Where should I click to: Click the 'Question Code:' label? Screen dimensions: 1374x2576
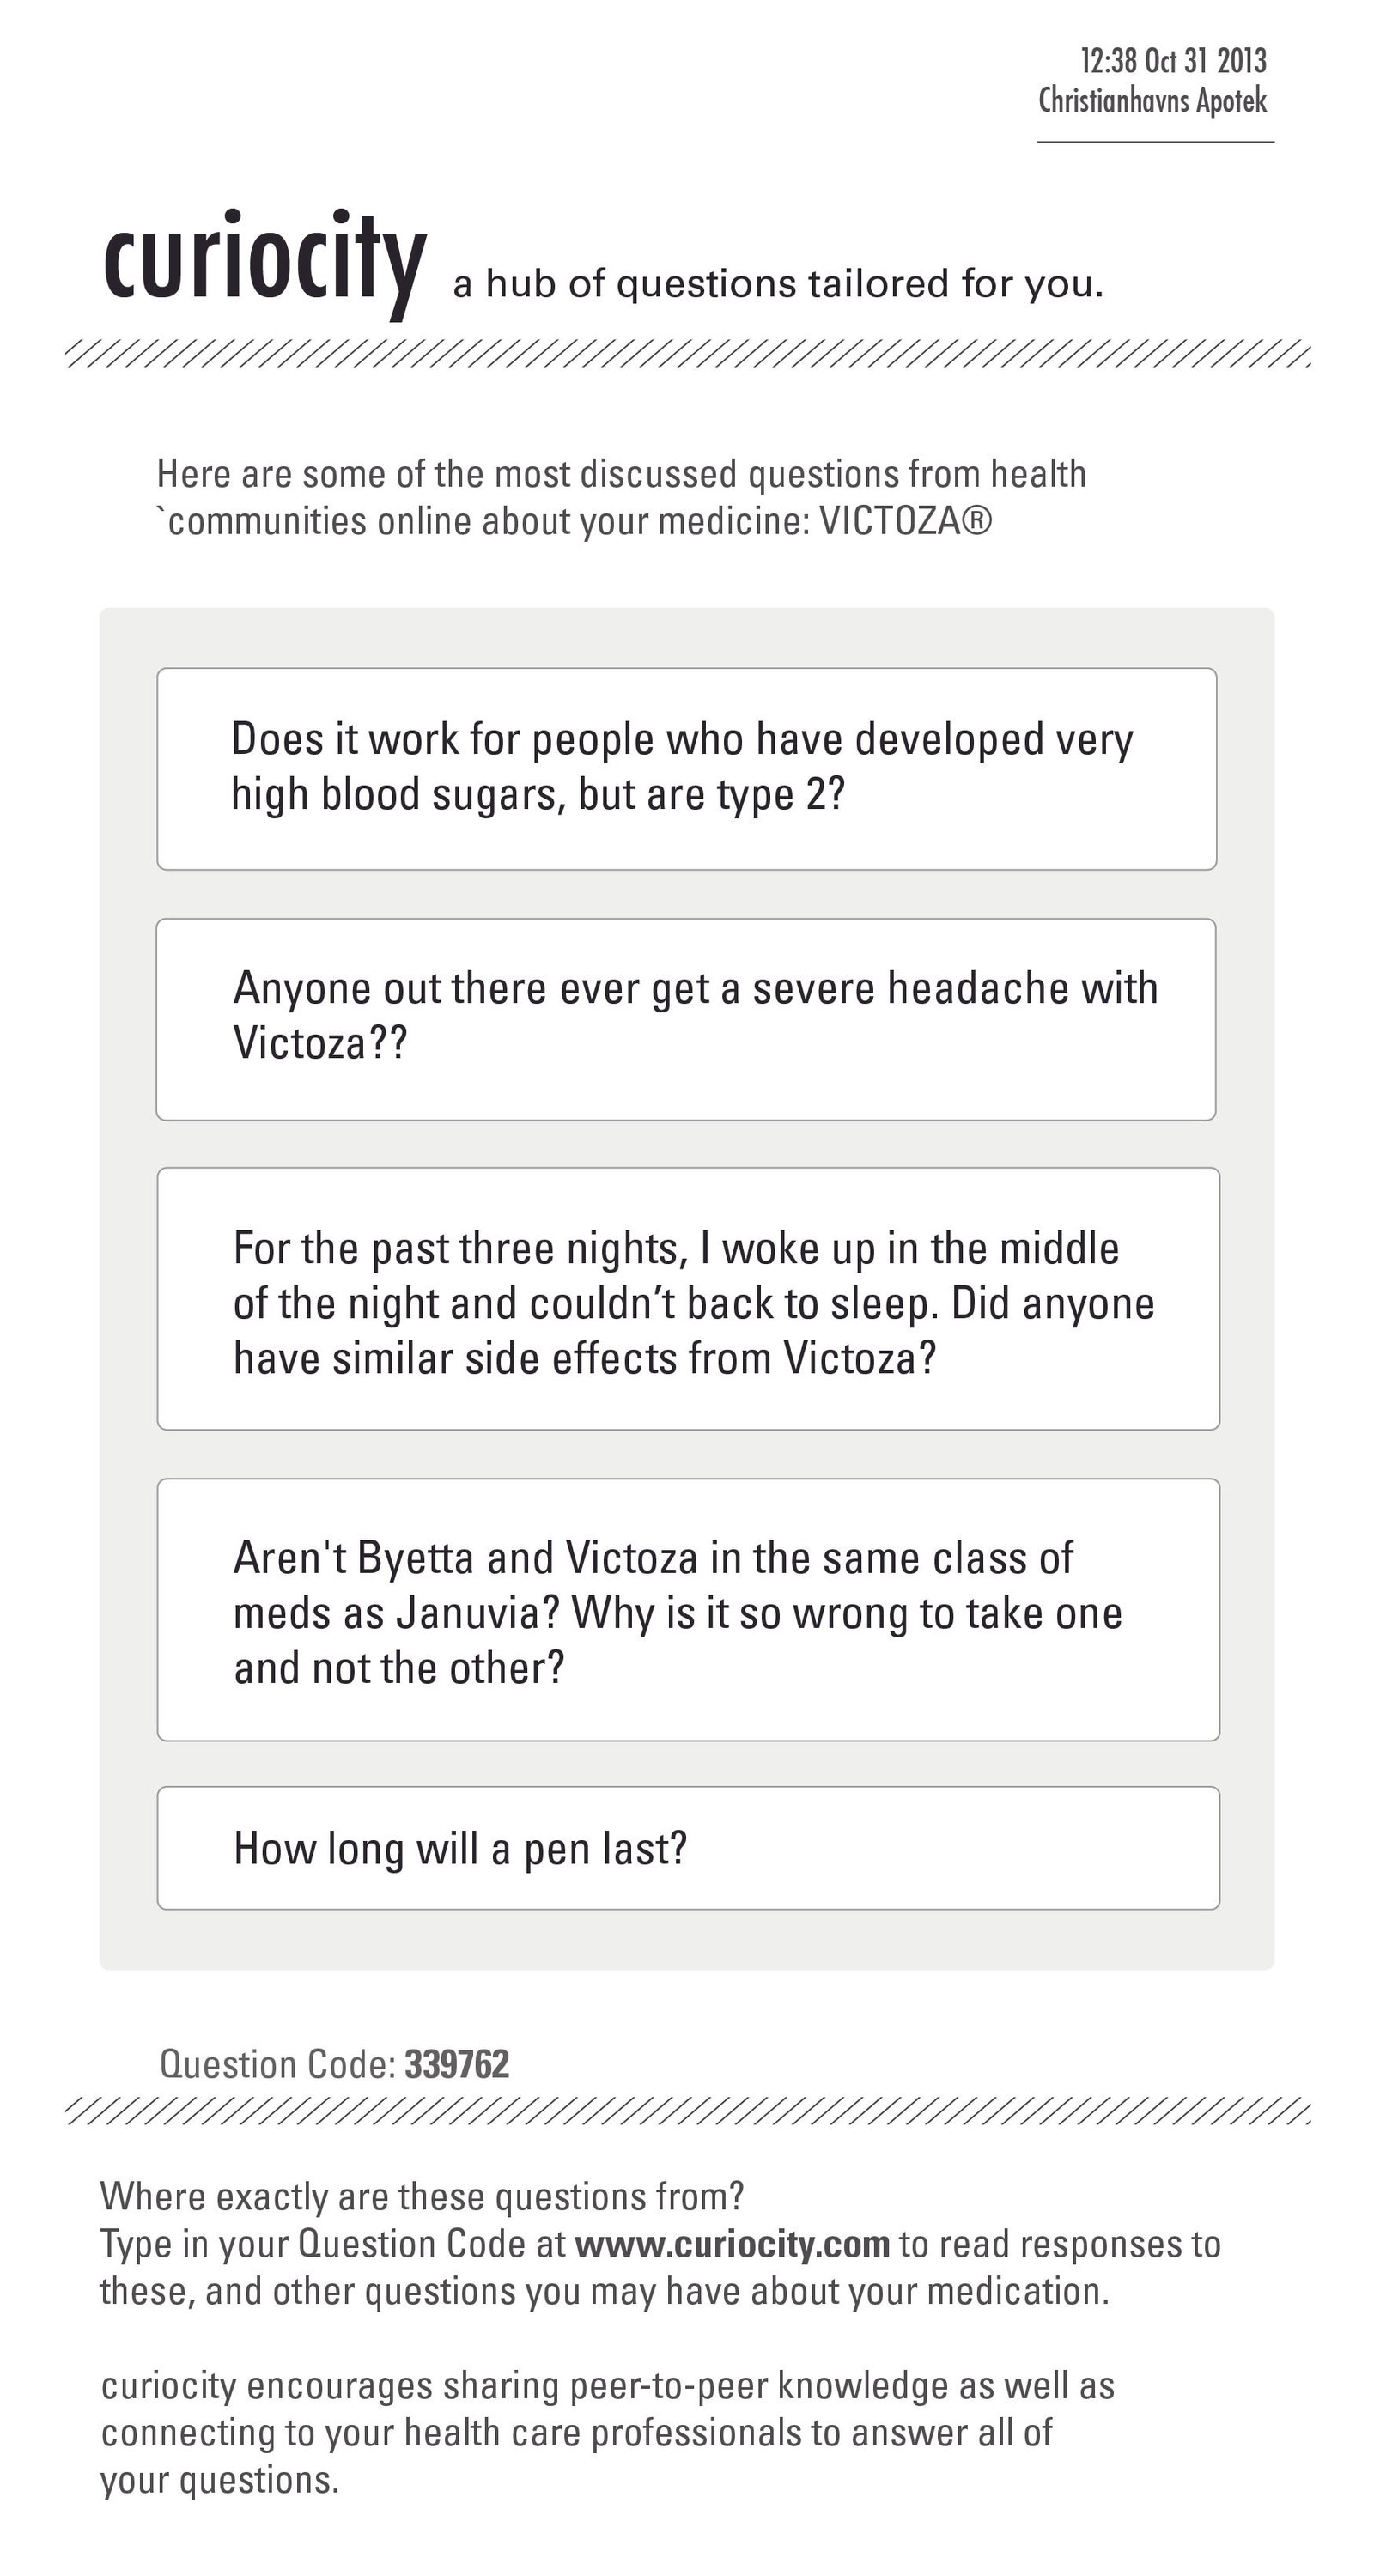pos(278,2064)
